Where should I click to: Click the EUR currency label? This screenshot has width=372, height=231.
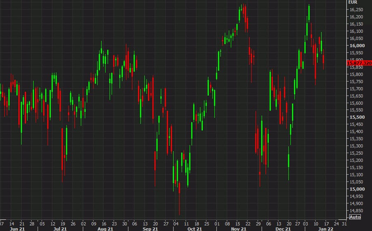point(353,2)
